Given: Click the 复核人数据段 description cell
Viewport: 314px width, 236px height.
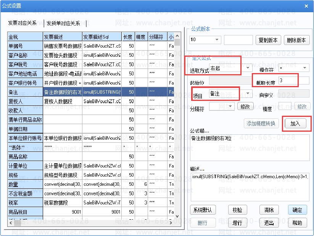Looking at the screenshot, I should (x=63, y=101).
